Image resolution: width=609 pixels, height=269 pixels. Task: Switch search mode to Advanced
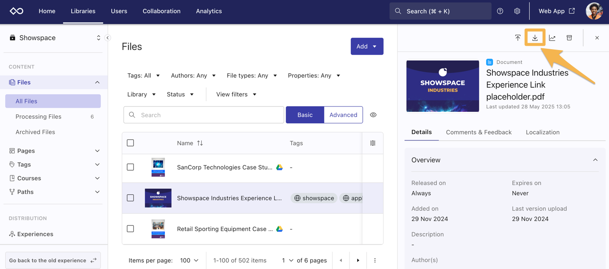(343, 115)
